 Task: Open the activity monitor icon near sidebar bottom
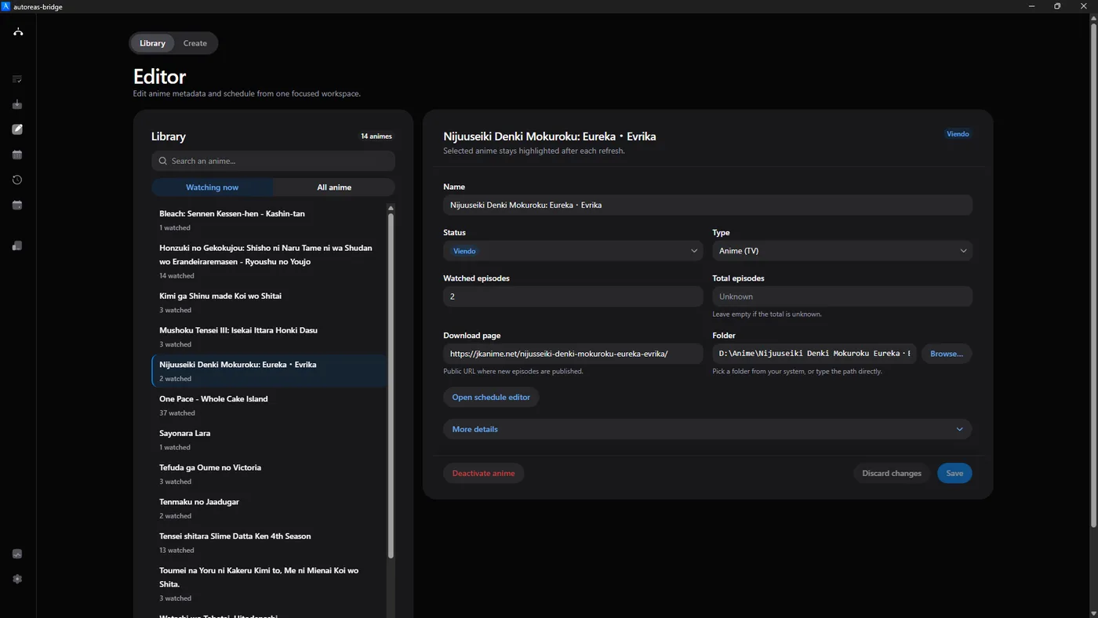coord(17,554)
